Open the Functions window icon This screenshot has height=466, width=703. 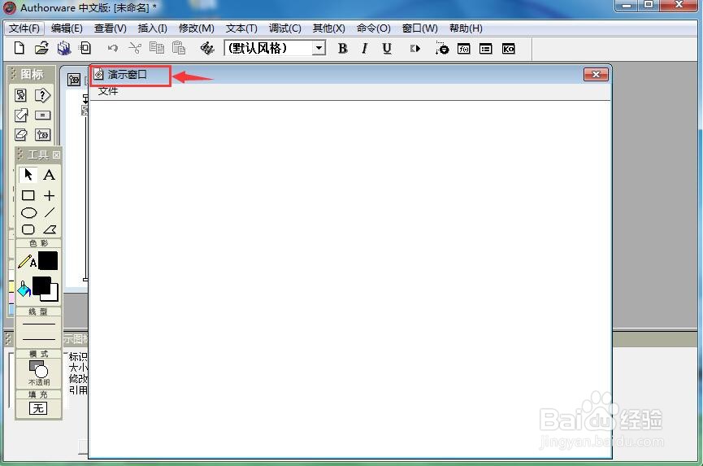tap(463, 49)
